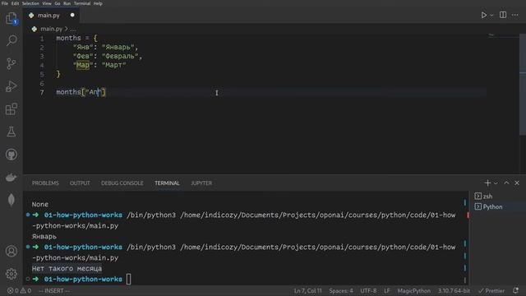Run the Python file with play button
The image size is (526, 296).
pos(483,15)
